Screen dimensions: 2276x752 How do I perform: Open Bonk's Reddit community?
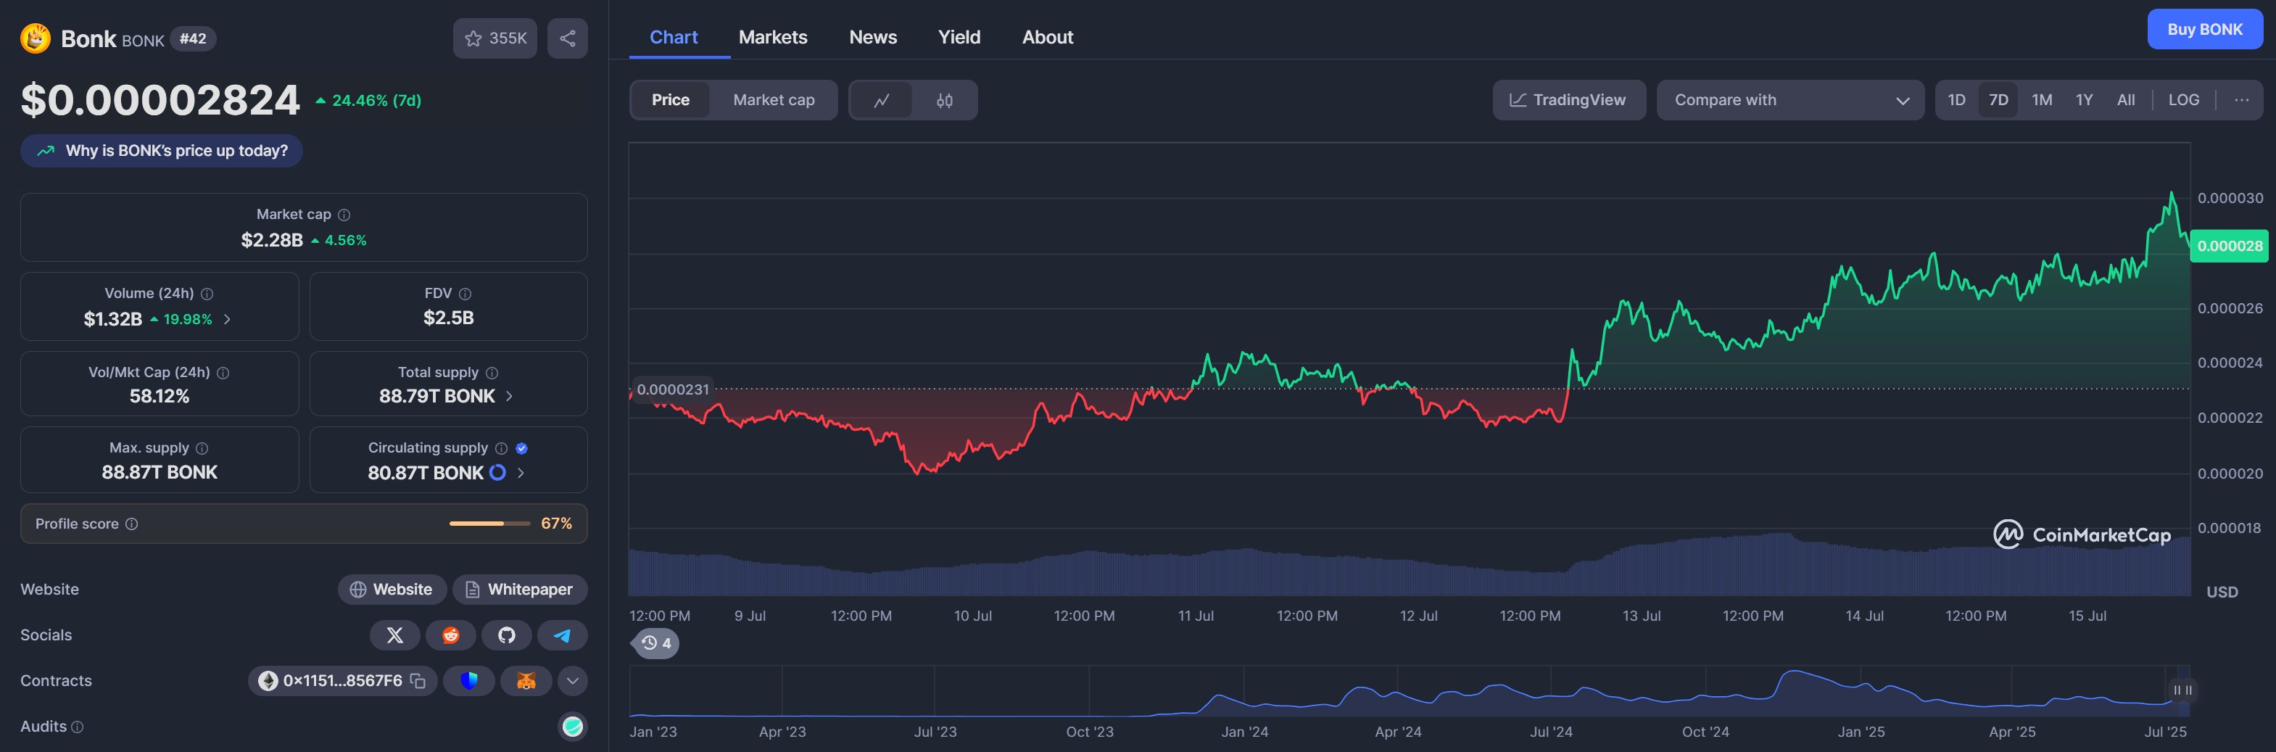tap(450, 635)
